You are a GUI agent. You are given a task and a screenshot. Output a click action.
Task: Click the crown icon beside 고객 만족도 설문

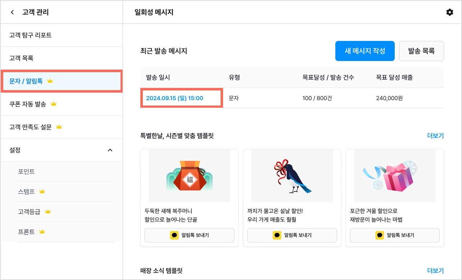coord(59,127)
